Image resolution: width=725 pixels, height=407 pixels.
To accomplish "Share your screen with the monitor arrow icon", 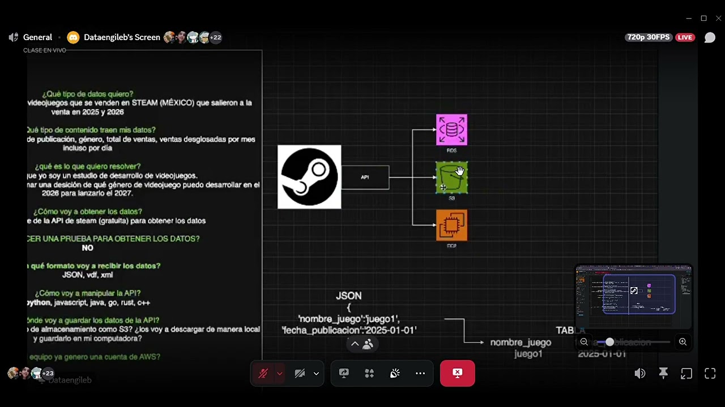I will (x=344, y=373).
